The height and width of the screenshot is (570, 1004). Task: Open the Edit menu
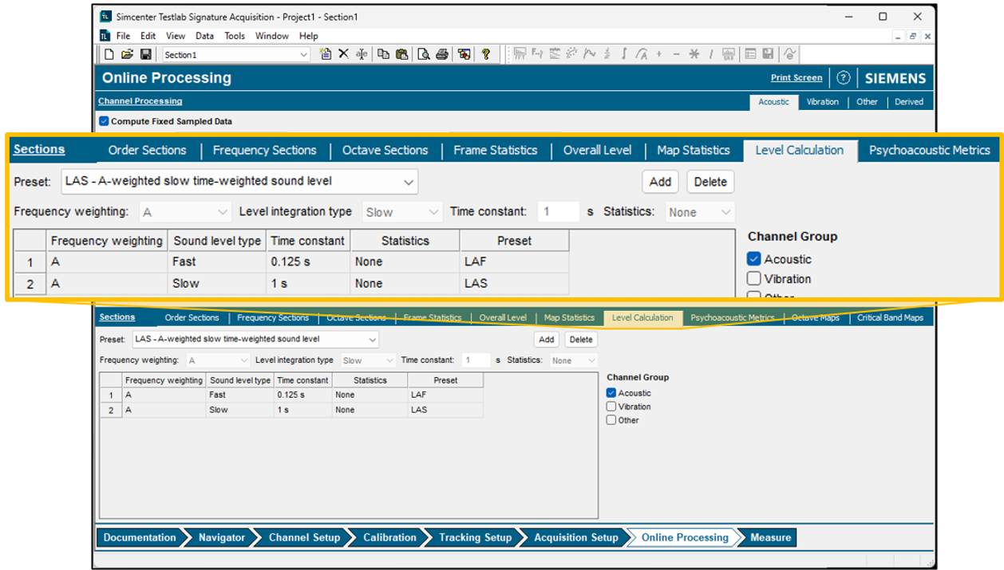pos(148,36)
